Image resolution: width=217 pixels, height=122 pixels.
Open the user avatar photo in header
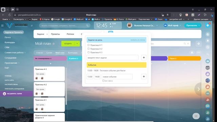130,25
